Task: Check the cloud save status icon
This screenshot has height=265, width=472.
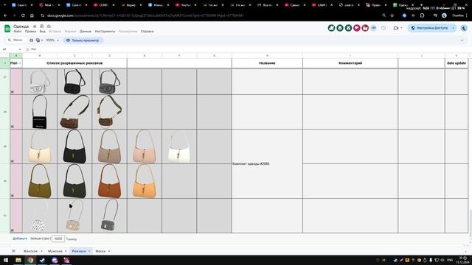Action: 49,26
